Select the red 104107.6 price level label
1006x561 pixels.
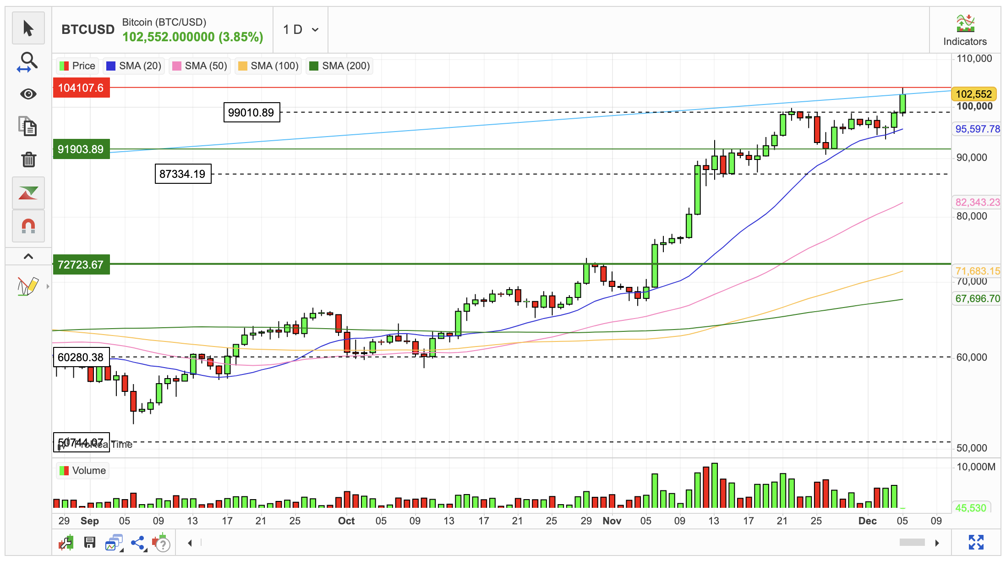pos(82,88)
